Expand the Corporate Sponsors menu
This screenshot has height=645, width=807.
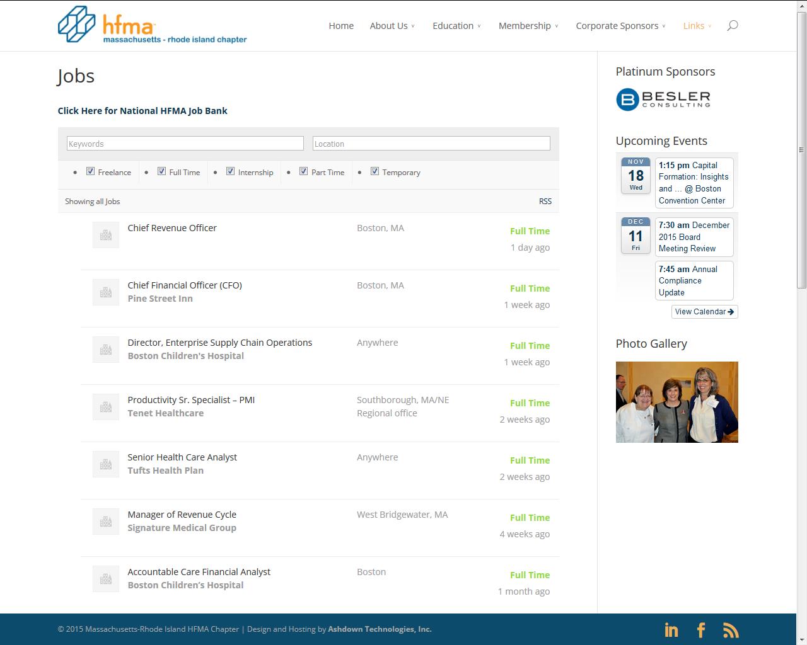click(x=620, y=26)
